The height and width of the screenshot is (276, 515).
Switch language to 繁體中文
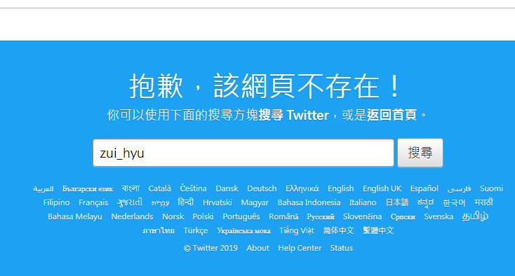click(x=378, y=230)
